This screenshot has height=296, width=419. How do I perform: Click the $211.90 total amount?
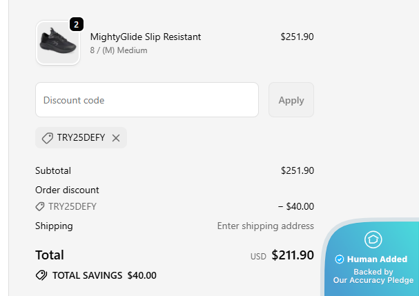coord(293,255)
